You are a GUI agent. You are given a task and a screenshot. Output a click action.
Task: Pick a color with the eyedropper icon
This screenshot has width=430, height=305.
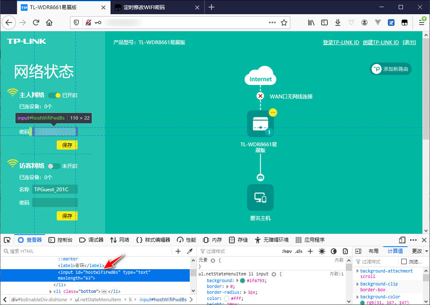tap(189, 251)
